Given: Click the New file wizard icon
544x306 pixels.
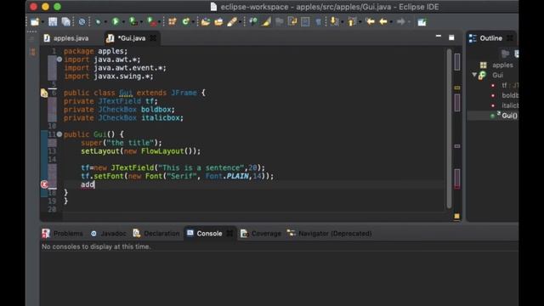Looking at the screenshot, I should 35,22.
